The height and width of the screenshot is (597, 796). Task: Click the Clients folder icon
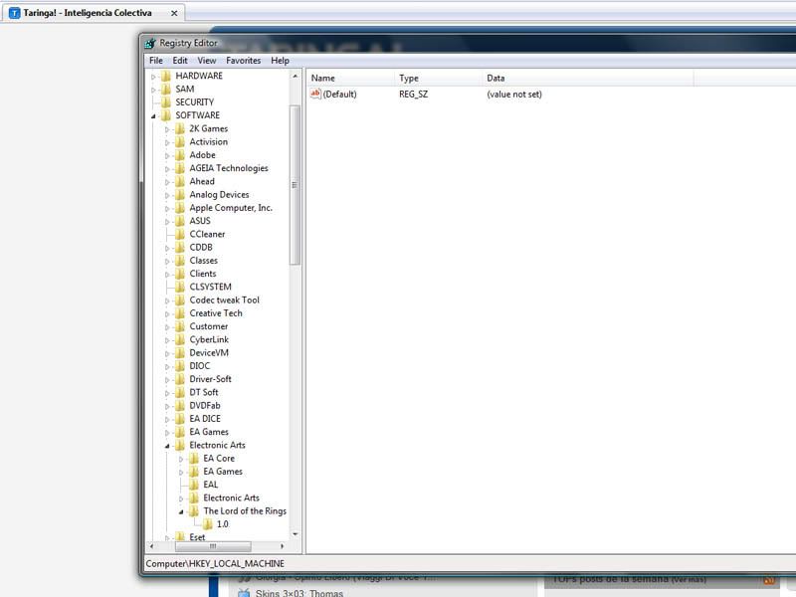180,274
